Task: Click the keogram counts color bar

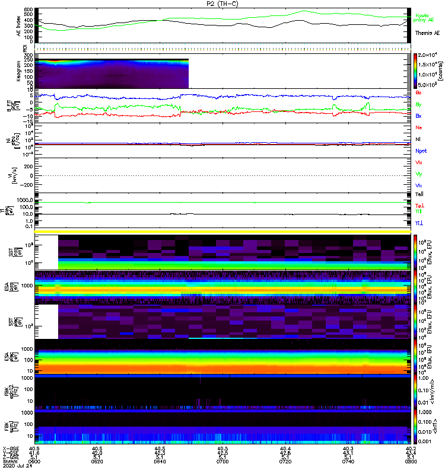Action: tap(415, 71)
